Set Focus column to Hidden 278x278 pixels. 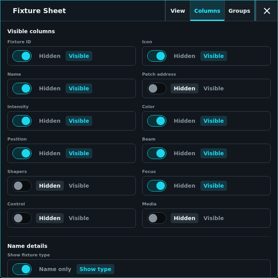click(x=185, y=186)
